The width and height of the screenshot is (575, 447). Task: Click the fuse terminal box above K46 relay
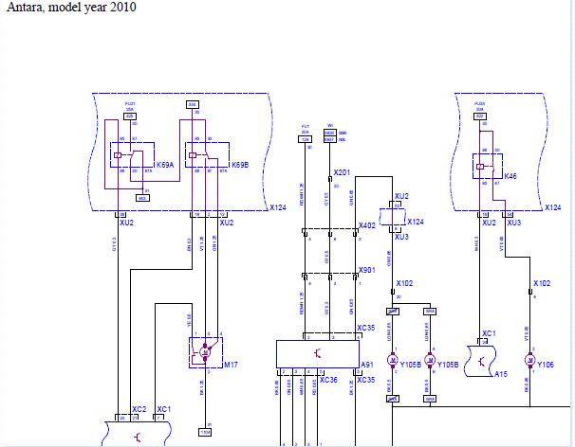coord(480,116)
